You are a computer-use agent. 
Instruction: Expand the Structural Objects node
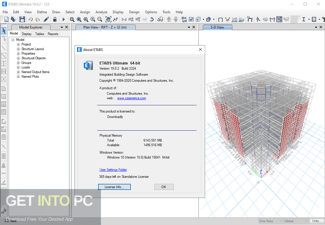coord(18,58)
